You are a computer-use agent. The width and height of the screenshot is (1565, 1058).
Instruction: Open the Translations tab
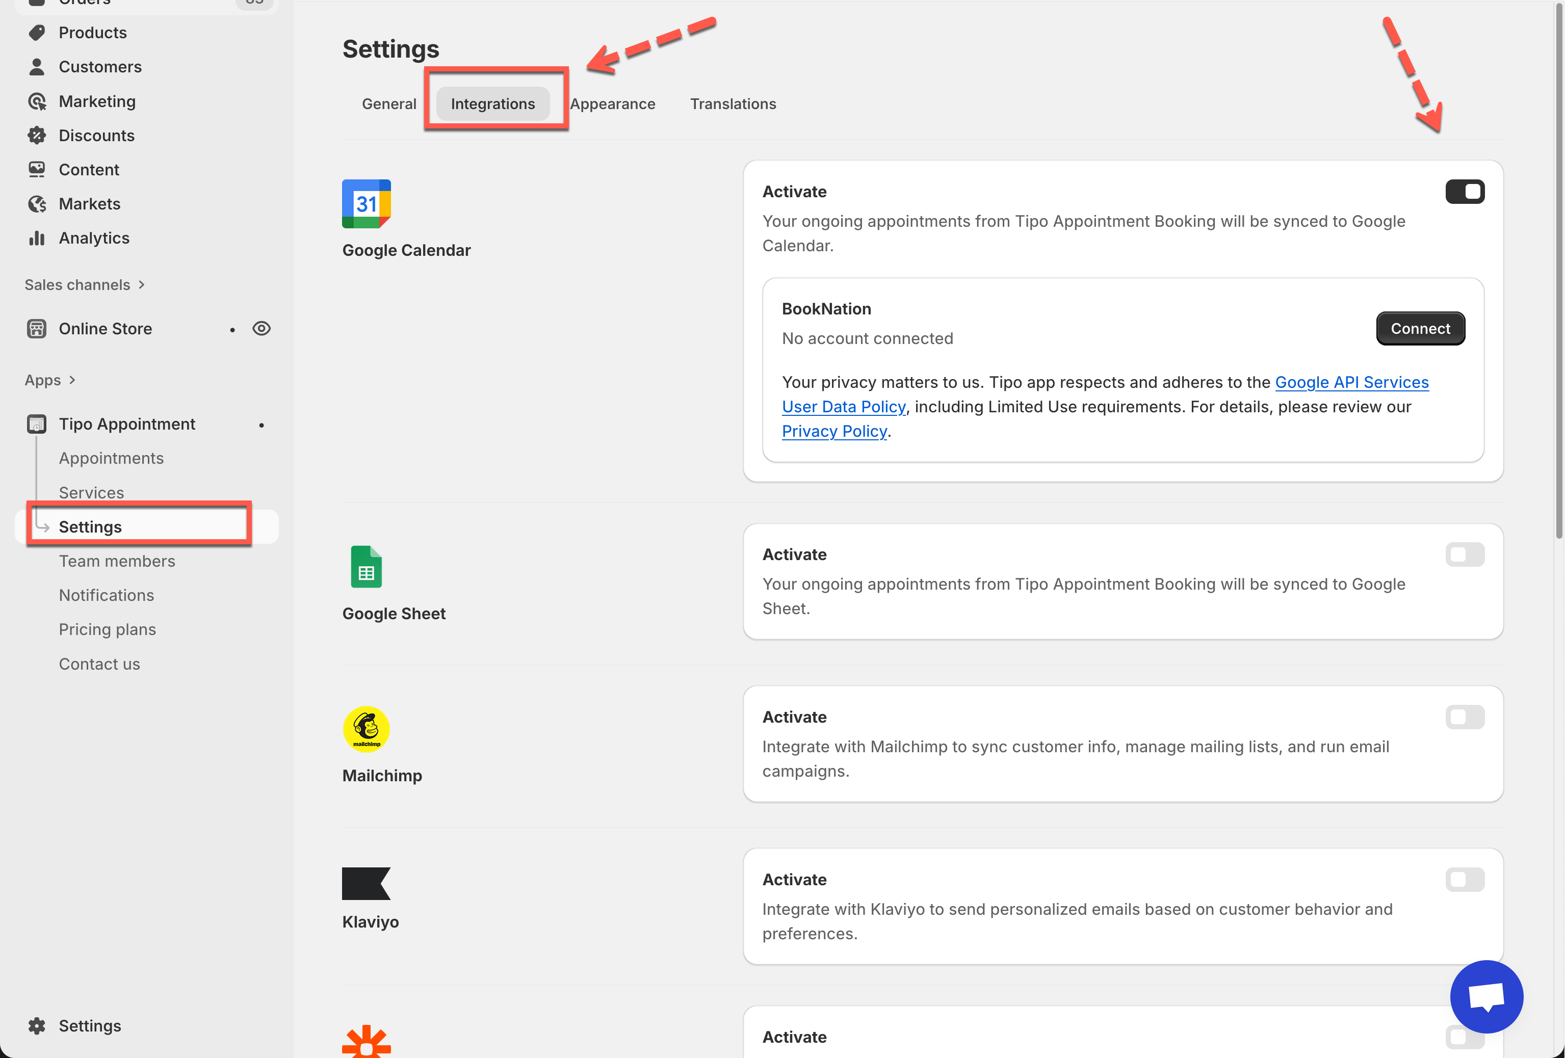click(733, 103)
